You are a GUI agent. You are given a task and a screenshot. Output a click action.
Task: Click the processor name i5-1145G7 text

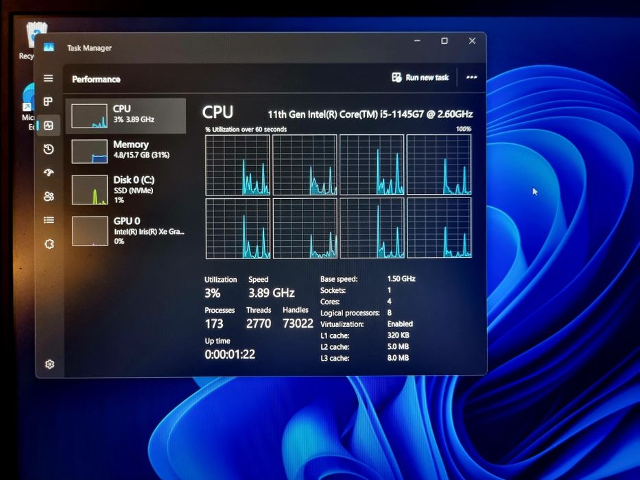[370, 115]
